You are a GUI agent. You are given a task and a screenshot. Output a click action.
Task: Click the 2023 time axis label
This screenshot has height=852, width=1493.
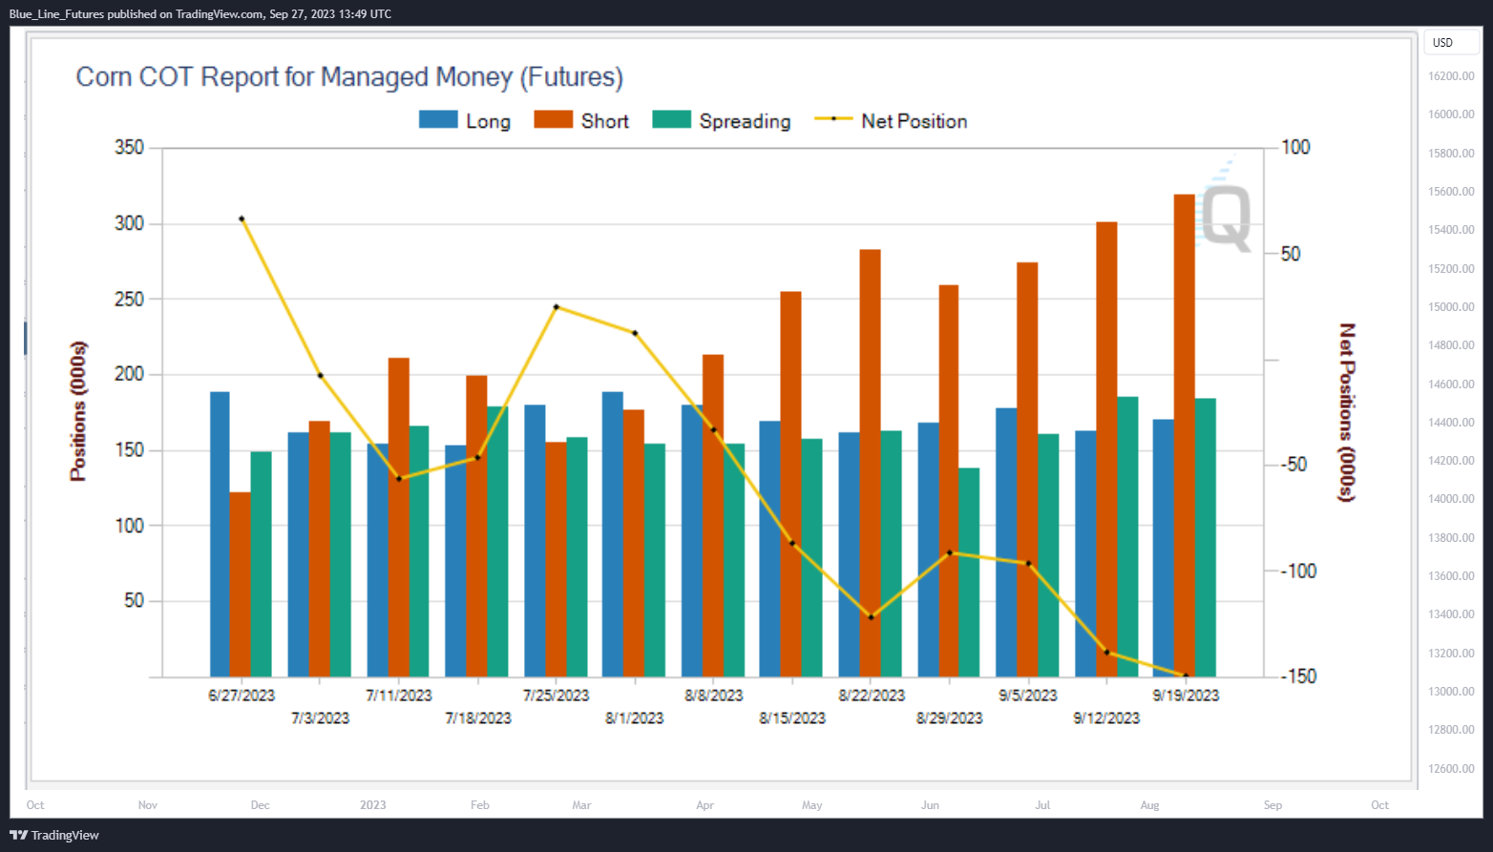pos(373,805)
